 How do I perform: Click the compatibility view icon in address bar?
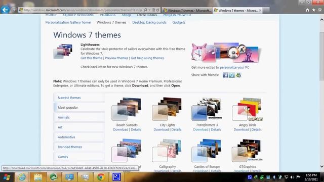click(153, 10)
